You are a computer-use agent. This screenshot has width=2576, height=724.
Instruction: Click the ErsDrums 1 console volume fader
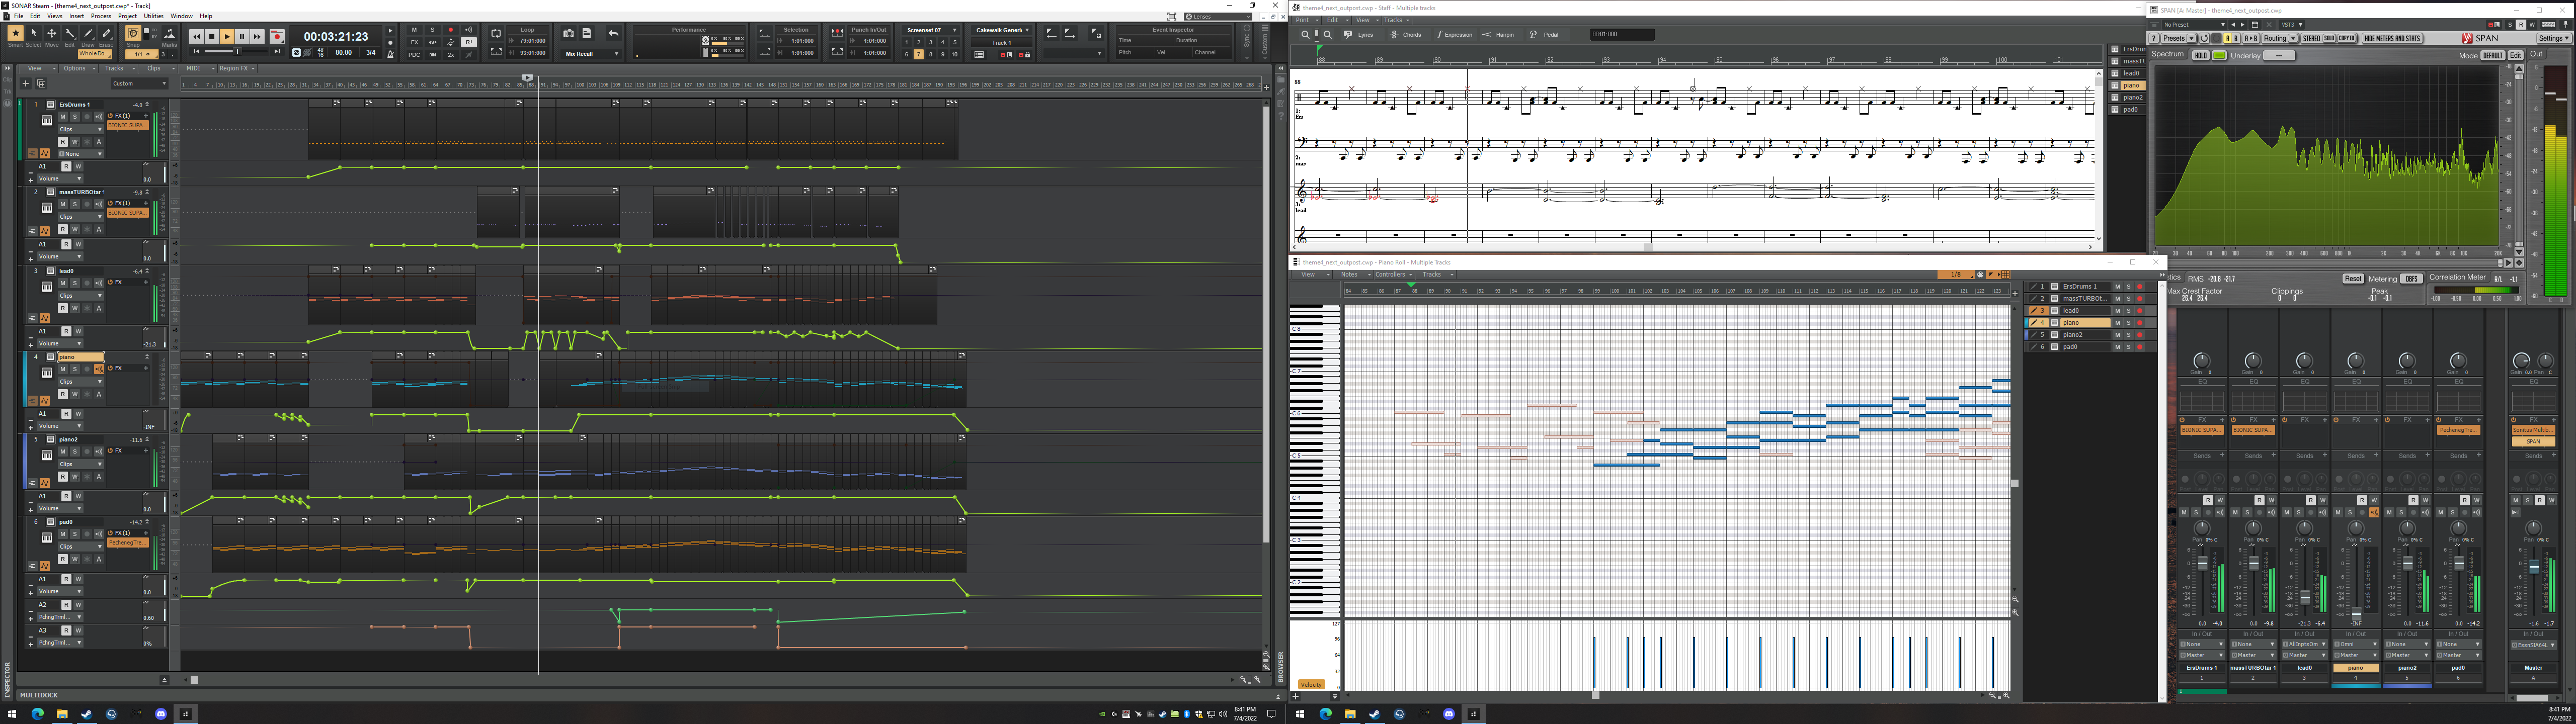pos(2202,563)
